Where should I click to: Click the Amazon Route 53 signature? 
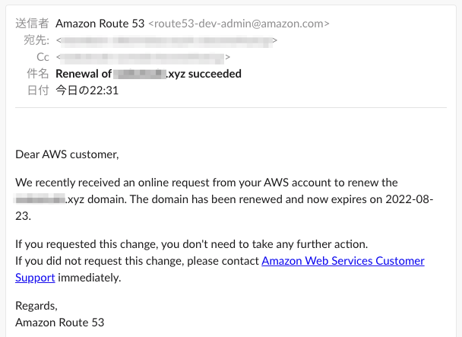point(60,323)
